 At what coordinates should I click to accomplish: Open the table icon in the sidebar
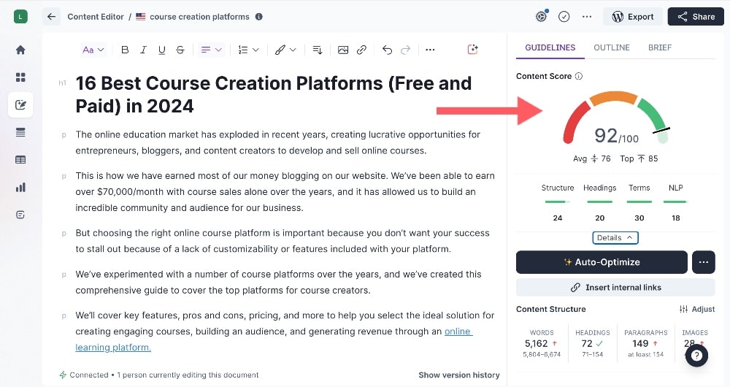pos(20,160)
